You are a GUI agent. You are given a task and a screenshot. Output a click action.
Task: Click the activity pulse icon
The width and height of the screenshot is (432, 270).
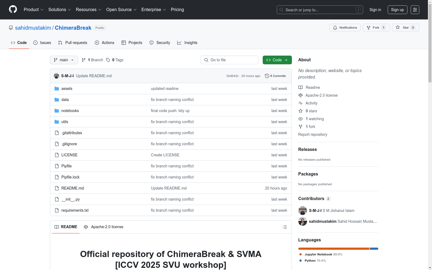[x=301, y=103]
